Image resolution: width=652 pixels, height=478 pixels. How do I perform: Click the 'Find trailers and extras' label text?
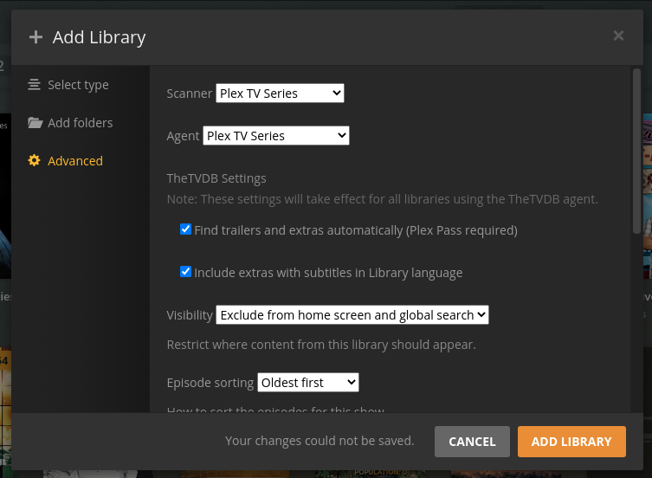click(x=356, y=230)
